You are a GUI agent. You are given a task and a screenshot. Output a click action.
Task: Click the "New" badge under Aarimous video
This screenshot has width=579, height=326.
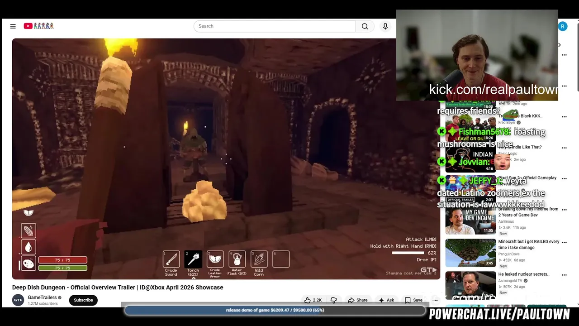click(503, 234)
